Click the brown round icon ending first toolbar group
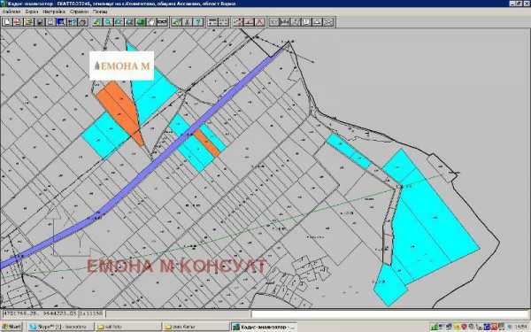The height and width of the screenshot is (332, 531). pyautogui.click(x=83, y=22)
